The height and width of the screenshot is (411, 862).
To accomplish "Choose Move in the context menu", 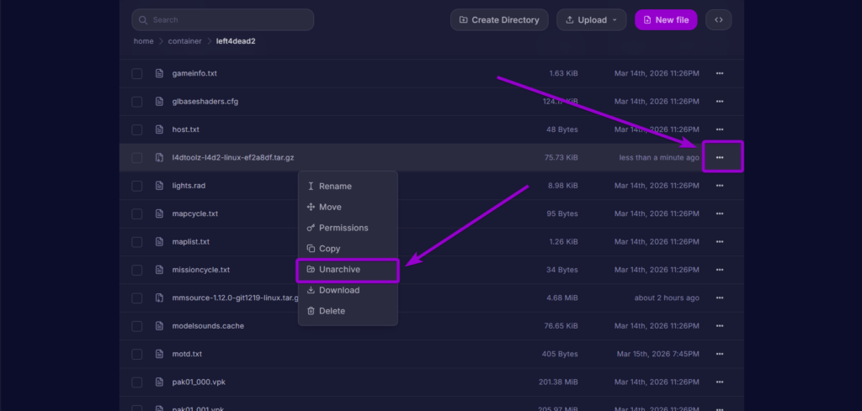I will (x=348, y=207).
